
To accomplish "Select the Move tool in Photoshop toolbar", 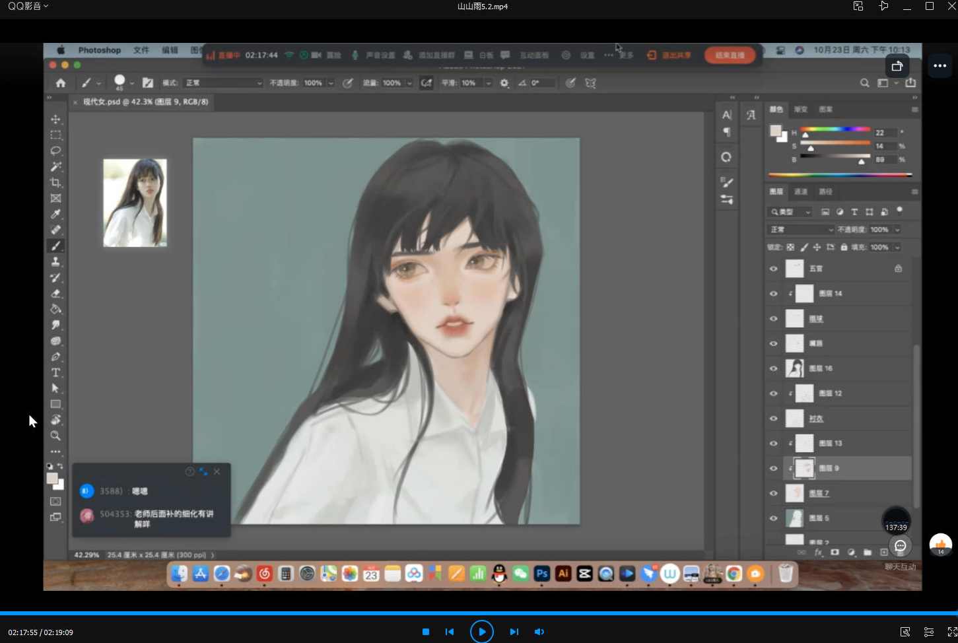I will (x=55, y=119).
